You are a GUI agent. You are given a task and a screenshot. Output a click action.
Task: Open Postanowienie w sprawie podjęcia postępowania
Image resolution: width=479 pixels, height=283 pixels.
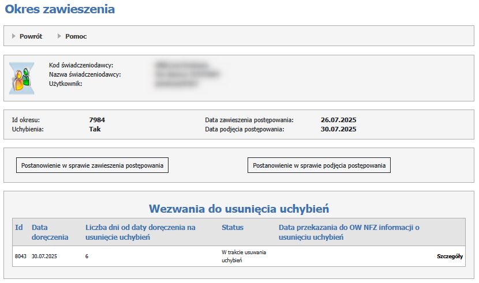[x=319, y=165]
